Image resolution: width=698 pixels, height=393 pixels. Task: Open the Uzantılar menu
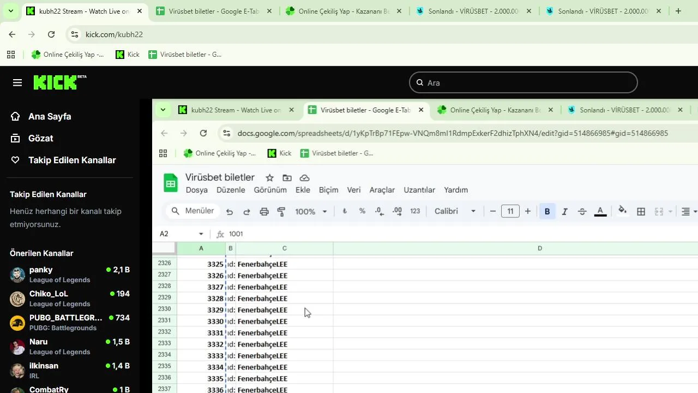point(419,190)
